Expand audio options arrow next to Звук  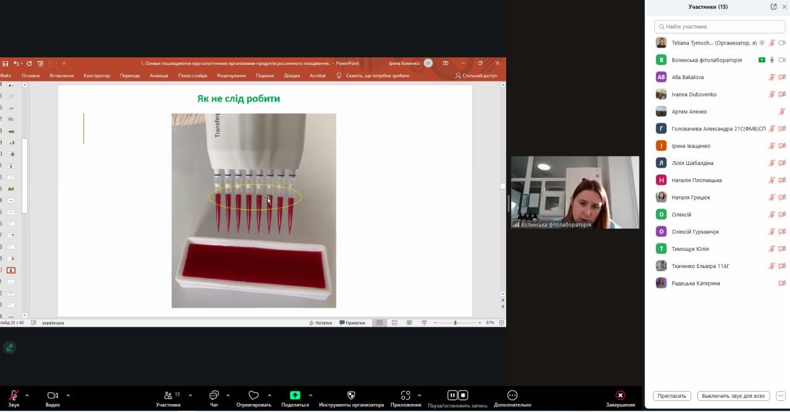(27, 395)
